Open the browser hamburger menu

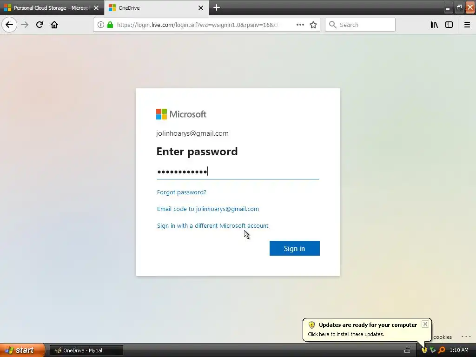[467, 25]
